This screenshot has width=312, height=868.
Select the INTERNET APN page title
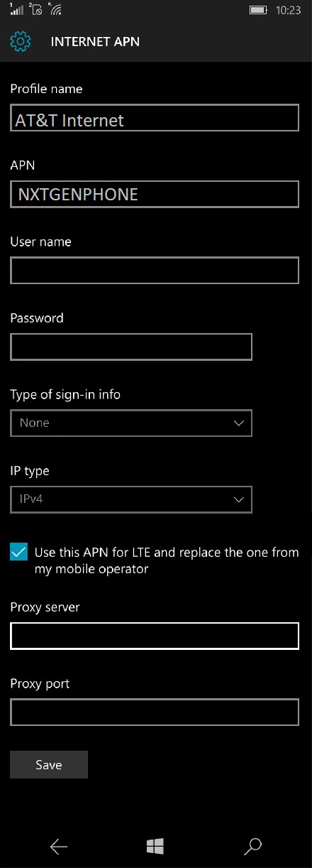(x=95, y=42)
